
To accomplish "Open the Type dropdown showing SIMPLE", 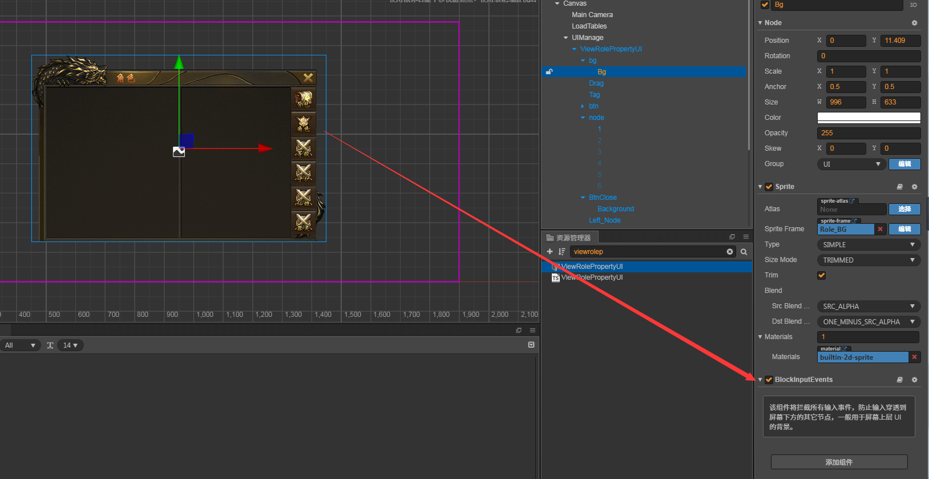I will point(869,244).
